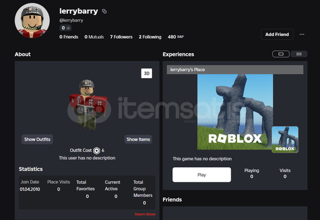Click the Experiences section heading
The height and width of the screenshot is (220, 320).
pos(179,54)
